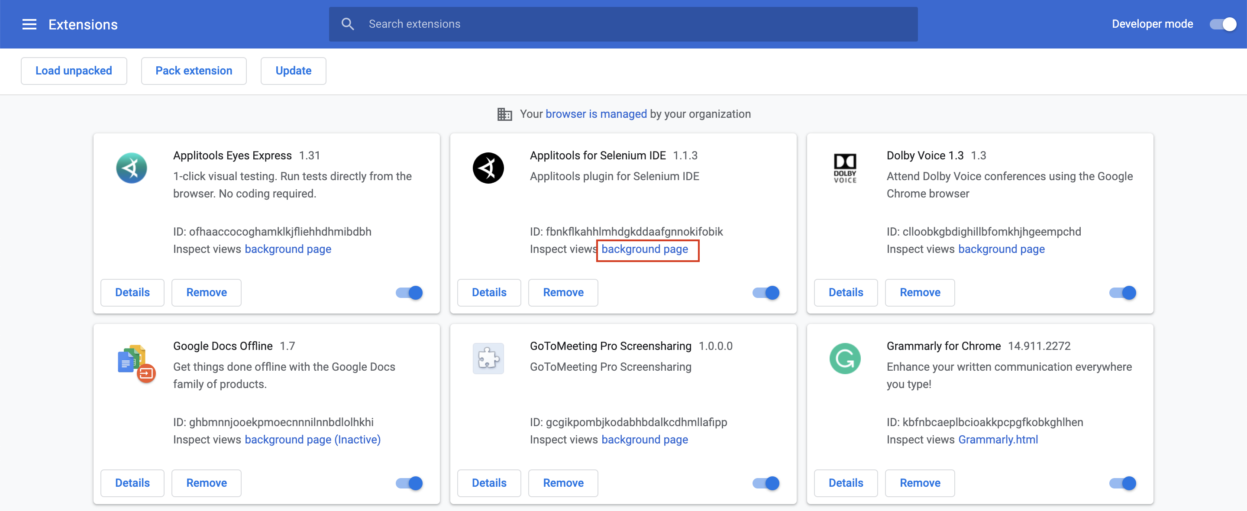The height and width of the screenshot is (511, 1247).
Task: Inspect background page of Applitools for Selenium IDE
Action: pyautogui.click(x=645, y=249)
